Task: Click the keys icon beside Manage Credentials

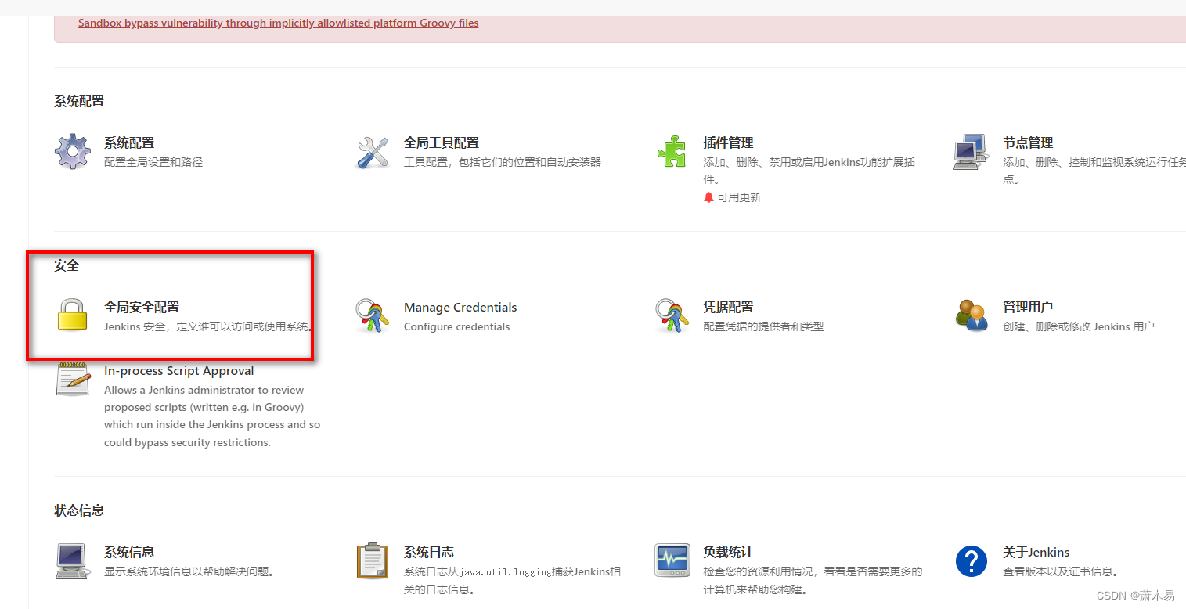Action: [372, 315]
